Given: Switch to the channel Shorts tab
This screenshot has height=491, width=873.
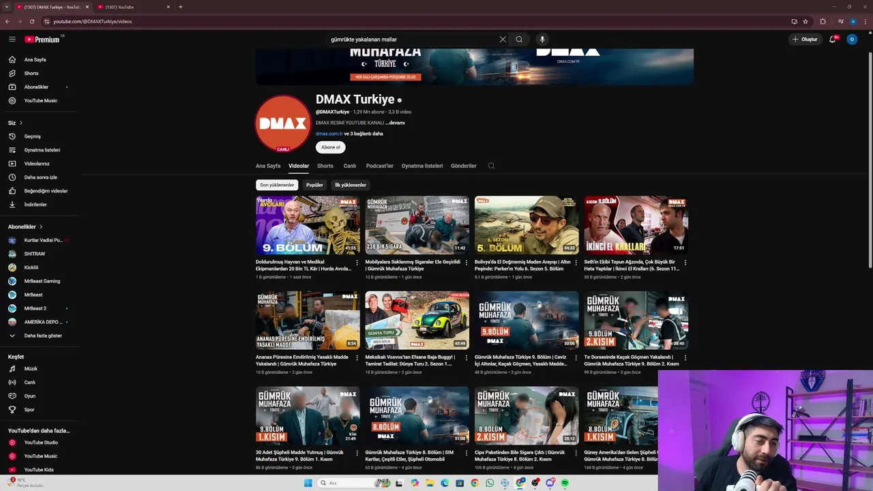Looking at the screenshot, I should [325, 166].
